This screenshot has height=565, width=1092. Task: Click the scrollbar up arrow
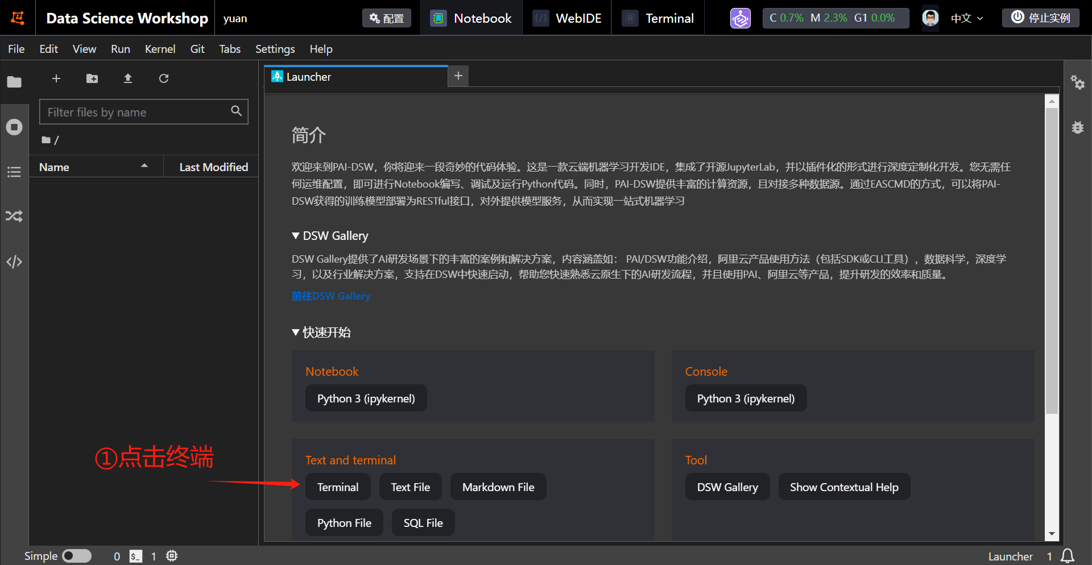1052,101
